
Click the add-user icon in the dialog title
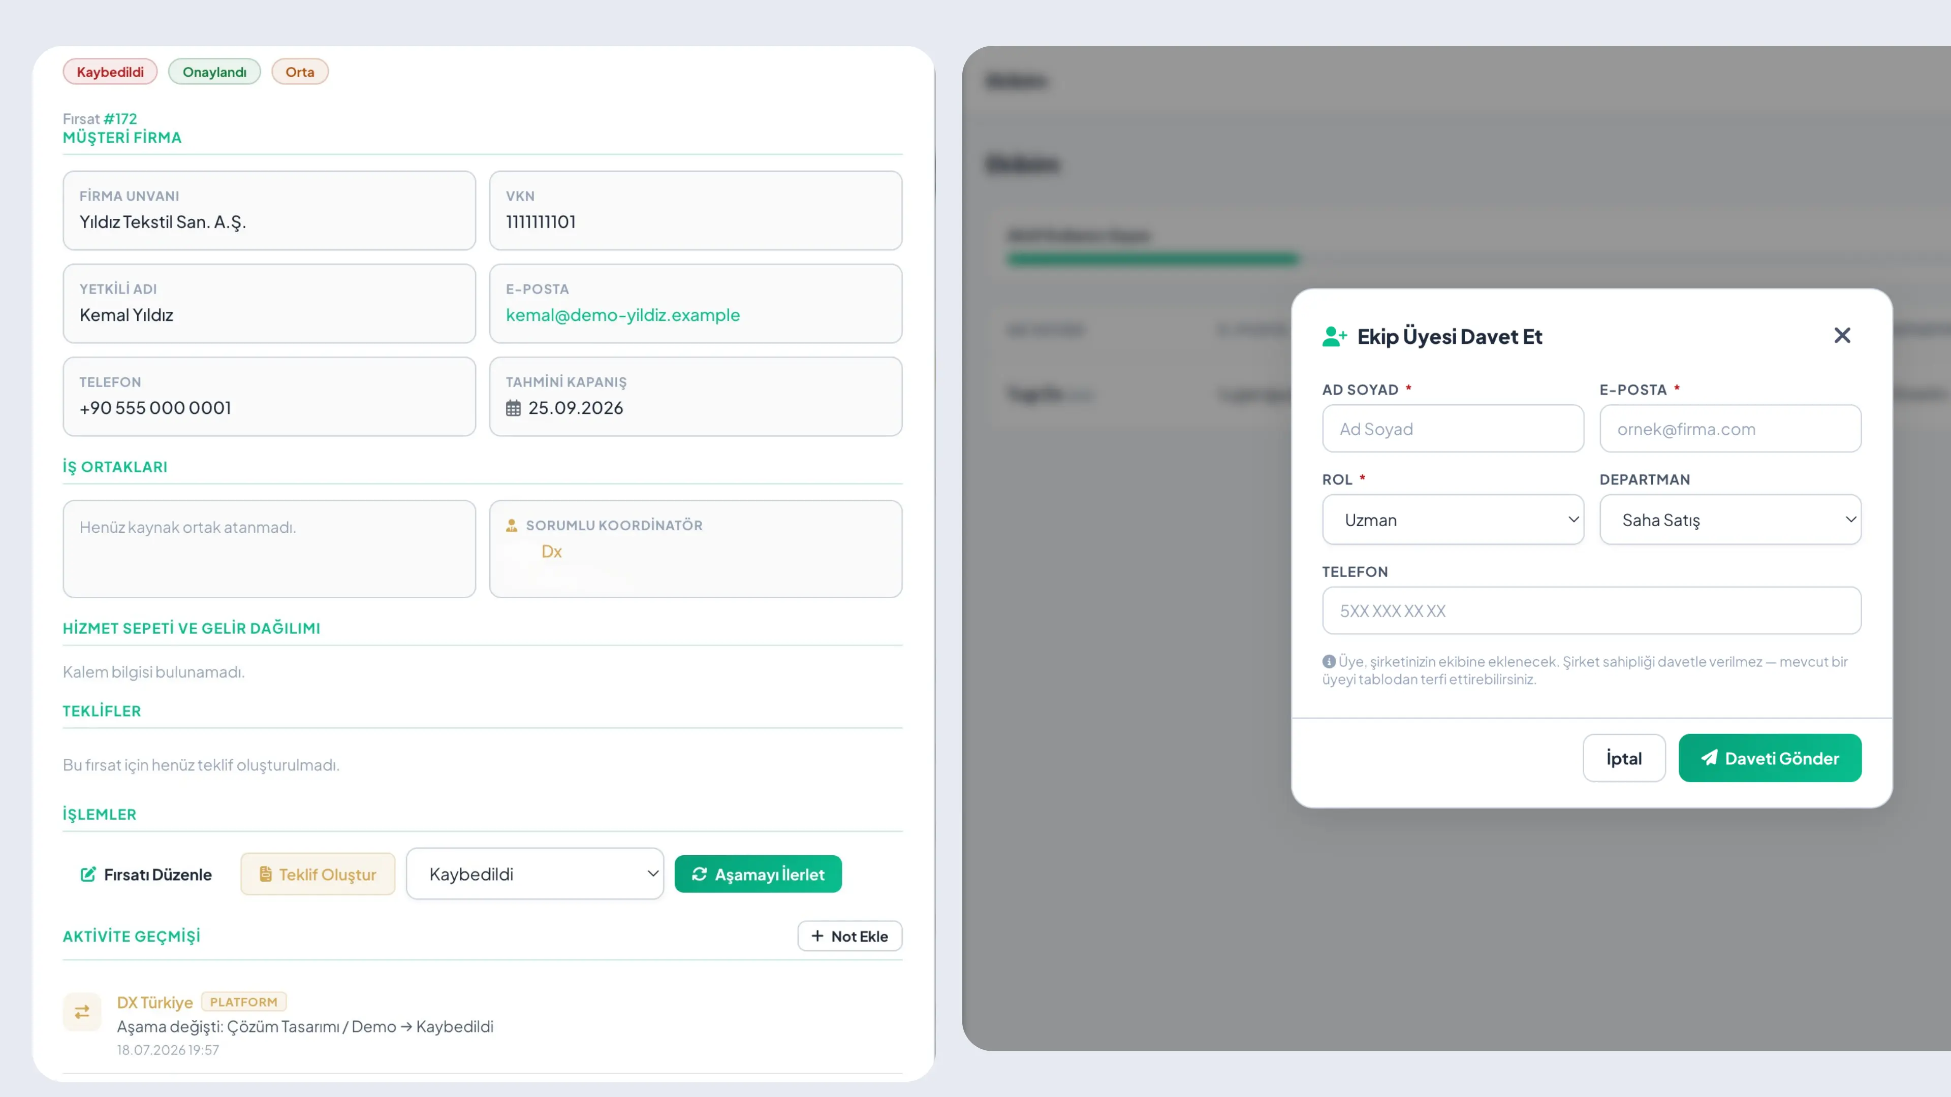tap(1335, 336)
